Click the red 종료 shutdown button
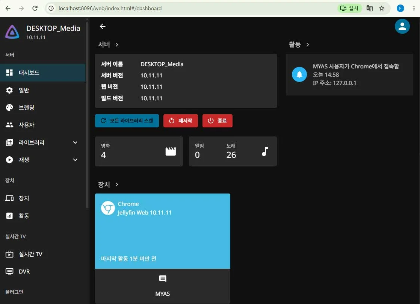Screen dimensions: 420x304 click(x=218, y=121)
